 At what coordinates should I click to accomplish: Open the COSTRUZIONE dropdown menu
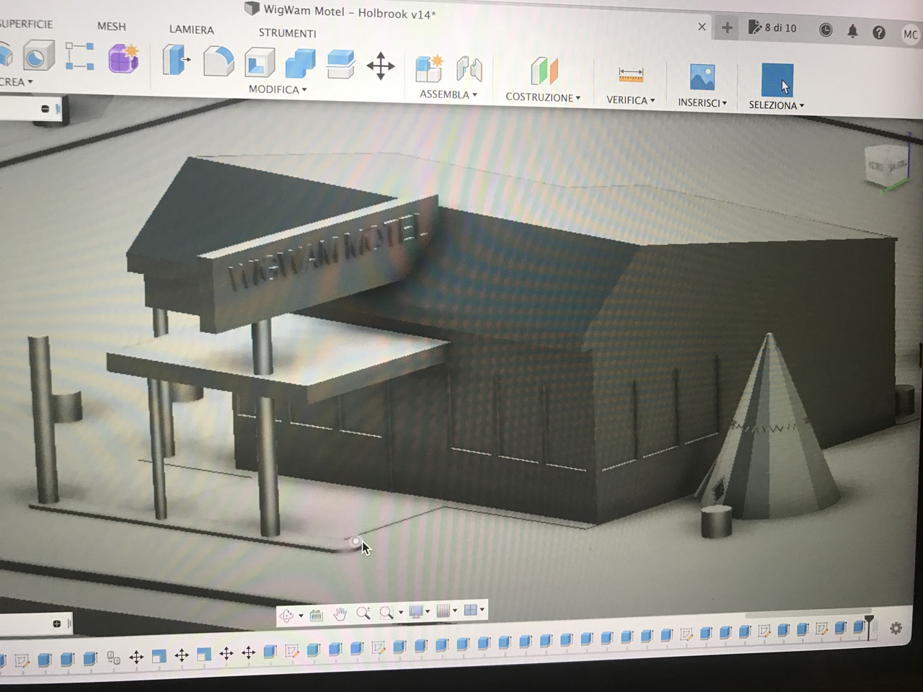(x=543, y=97)
